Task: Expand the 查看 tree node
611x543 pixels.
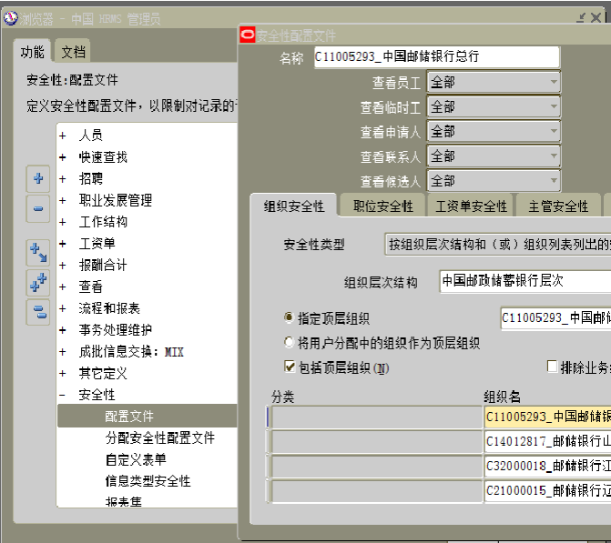Action: tap(62, 287)
